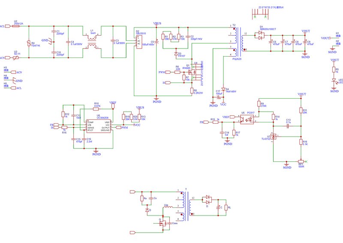Click the SGND symbol left of RP1
The image size is (343, 243).
point(287,165)
